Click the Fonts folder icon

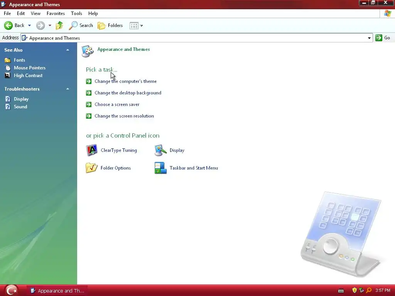(8, 60)
